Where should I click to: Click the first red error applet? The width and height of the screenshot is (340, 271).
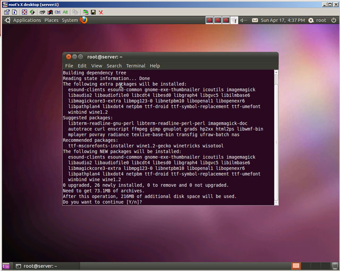(209, 20)
